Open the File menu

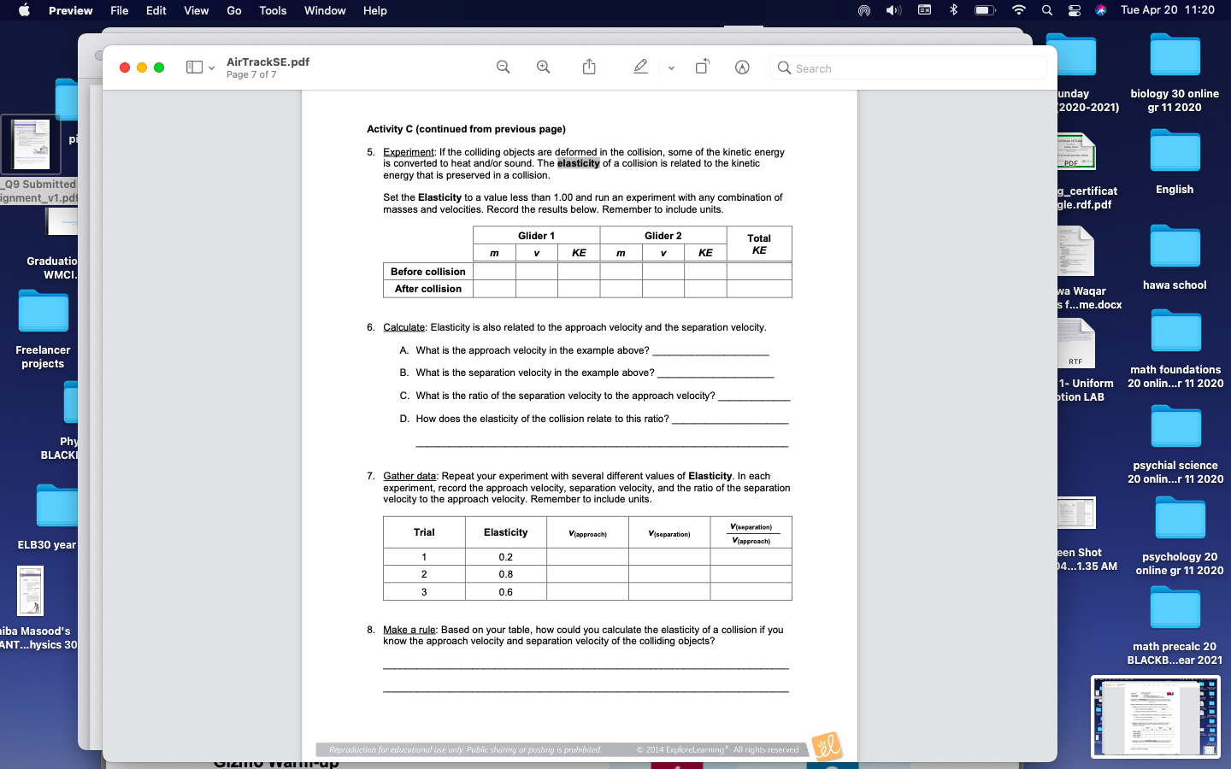120,10
